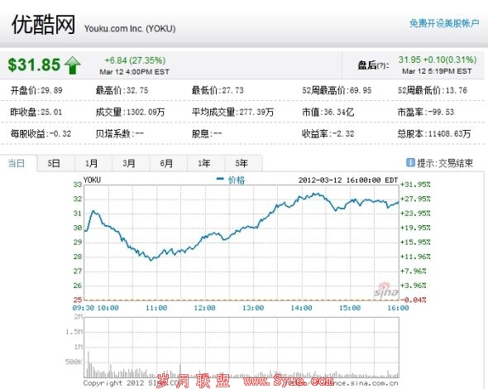Click the 每股收益:-0.32 value
Viewport: 488px width, 389px height.
41,134
